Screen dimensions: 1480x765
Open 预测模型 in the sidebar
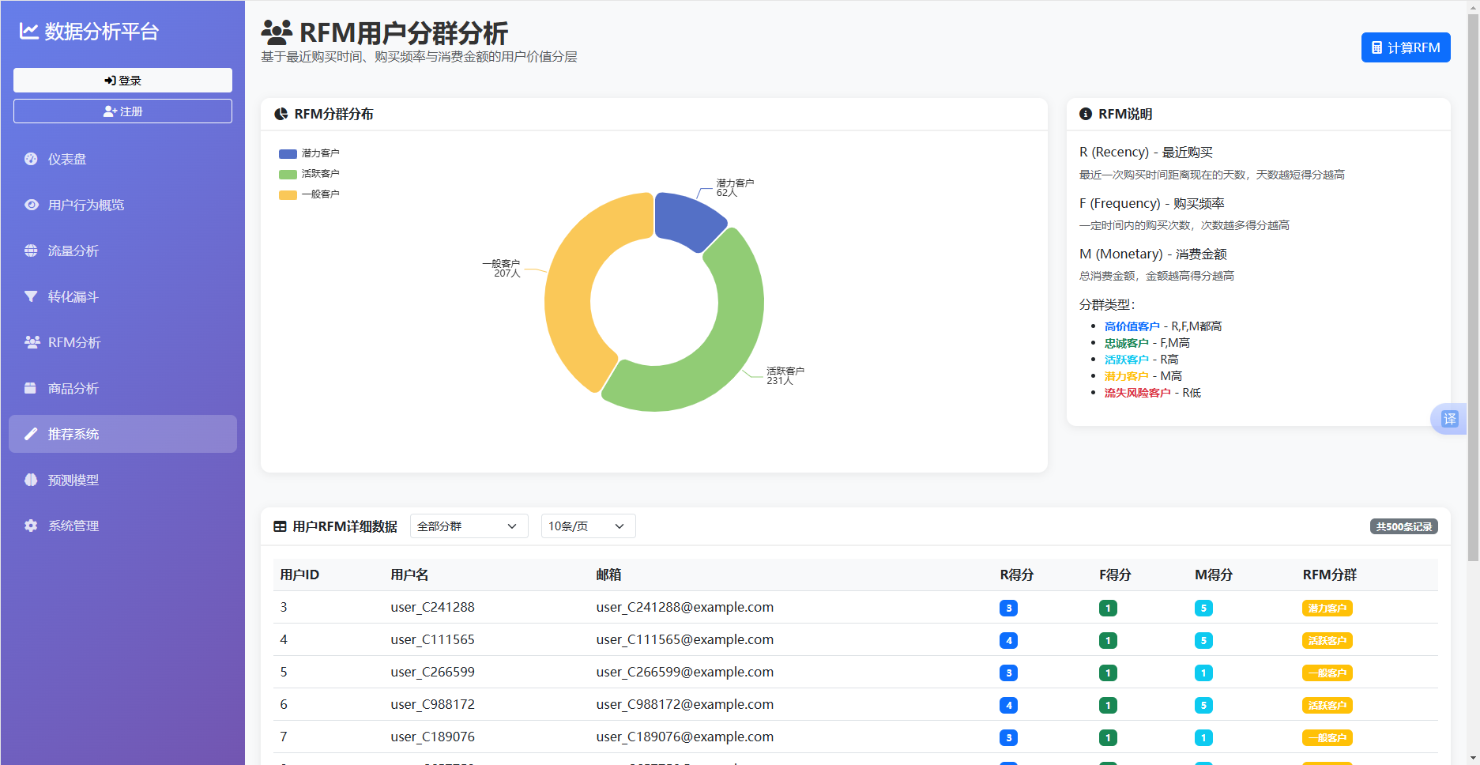[x=122, y=480]
